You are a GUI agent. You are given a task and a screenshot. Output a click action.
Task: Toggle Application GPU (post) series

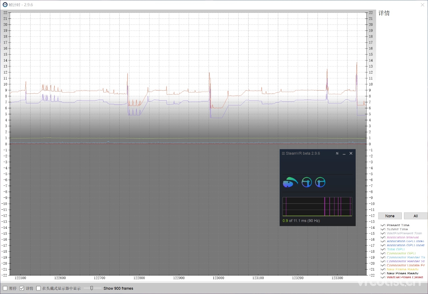(x=383, y=245)
